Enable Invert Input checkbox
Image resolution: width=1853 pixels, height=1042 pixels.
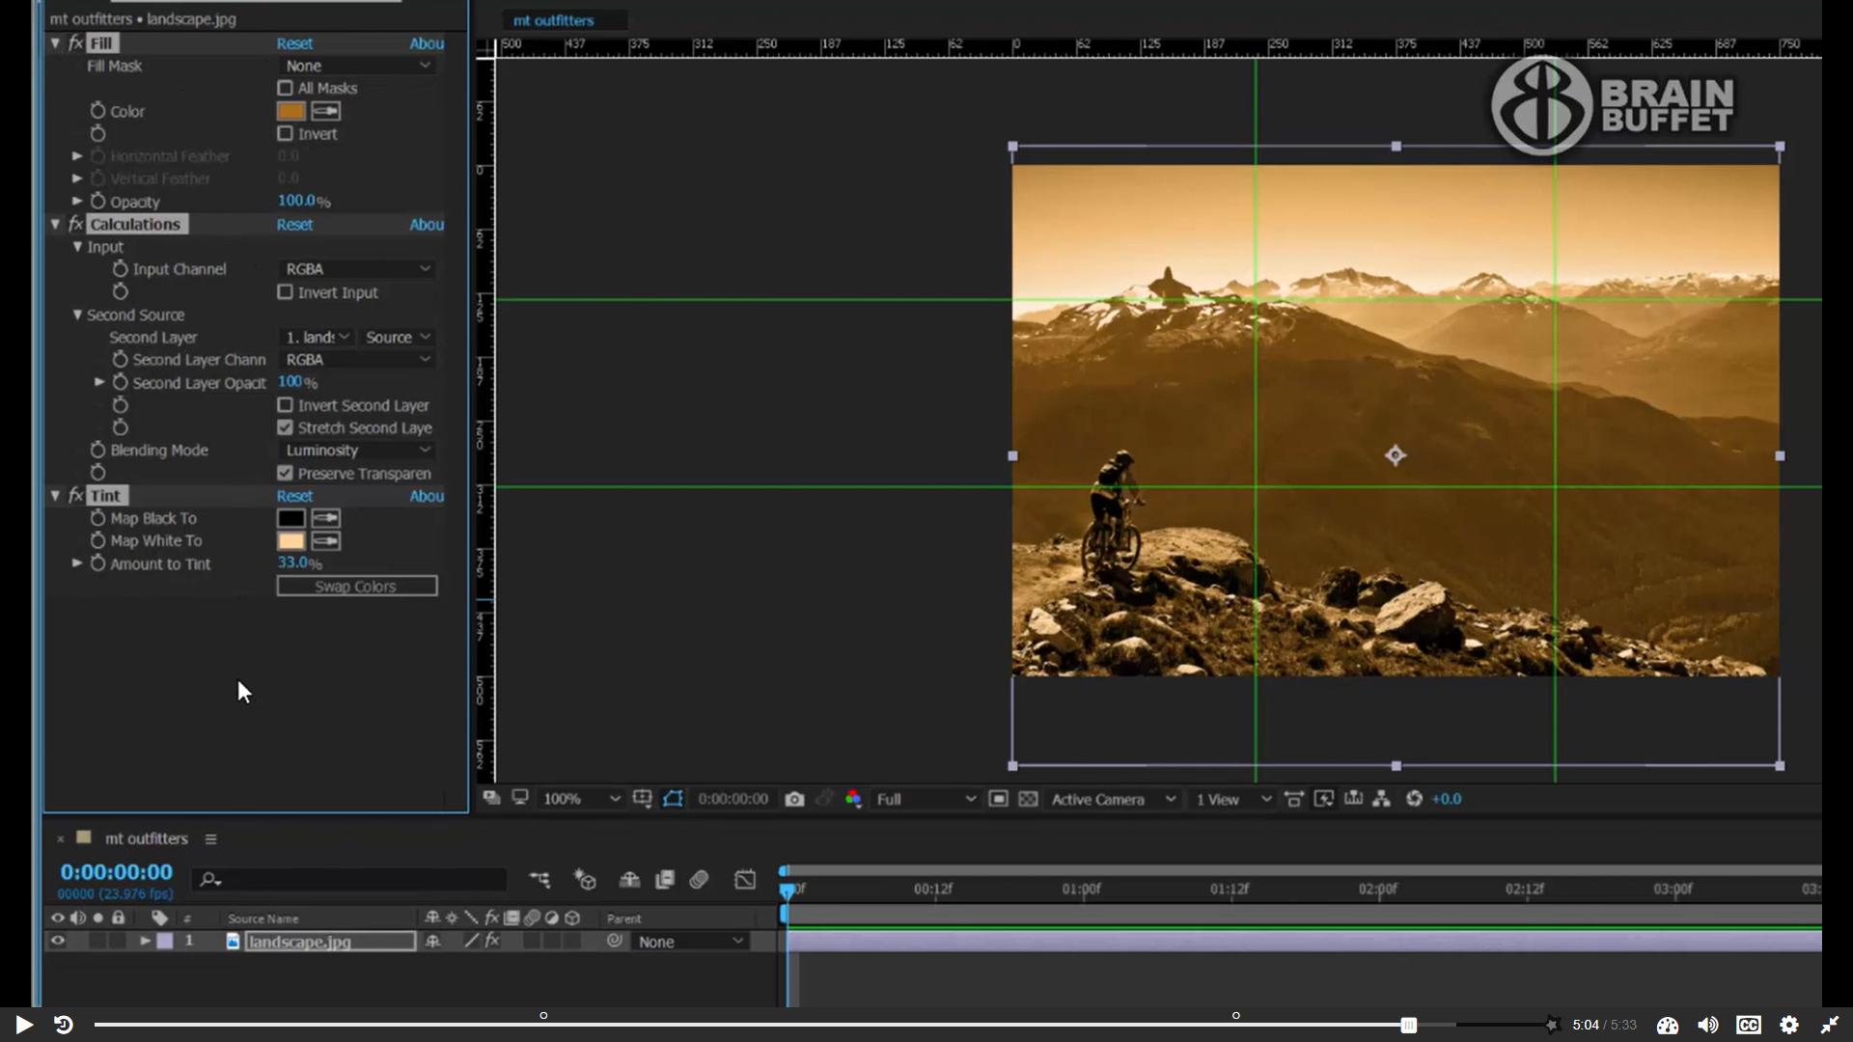pyautogui.click(x=285, y=292)
